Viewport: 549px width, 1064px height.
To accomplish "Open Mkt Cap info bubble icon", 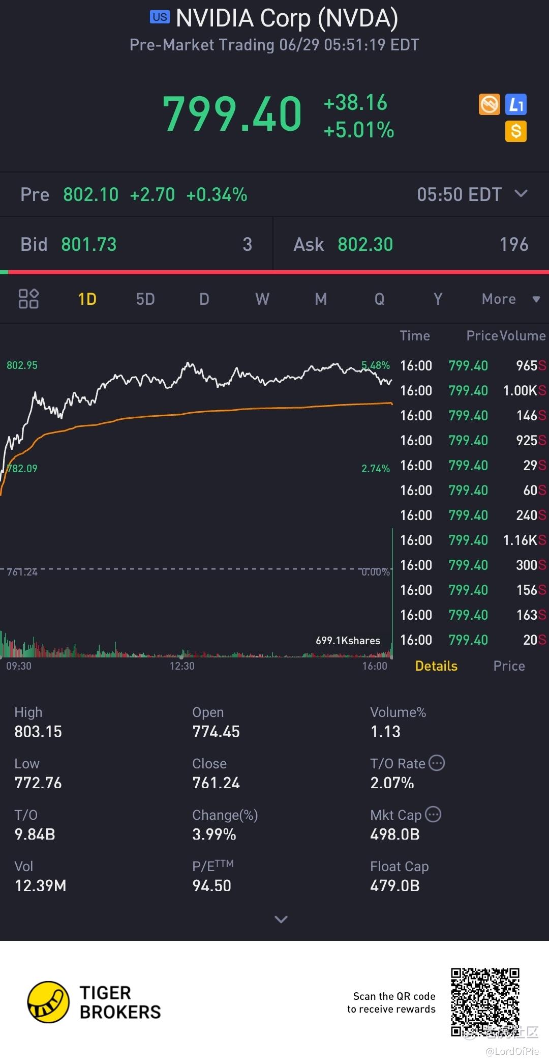I will (x=433, y=814).
